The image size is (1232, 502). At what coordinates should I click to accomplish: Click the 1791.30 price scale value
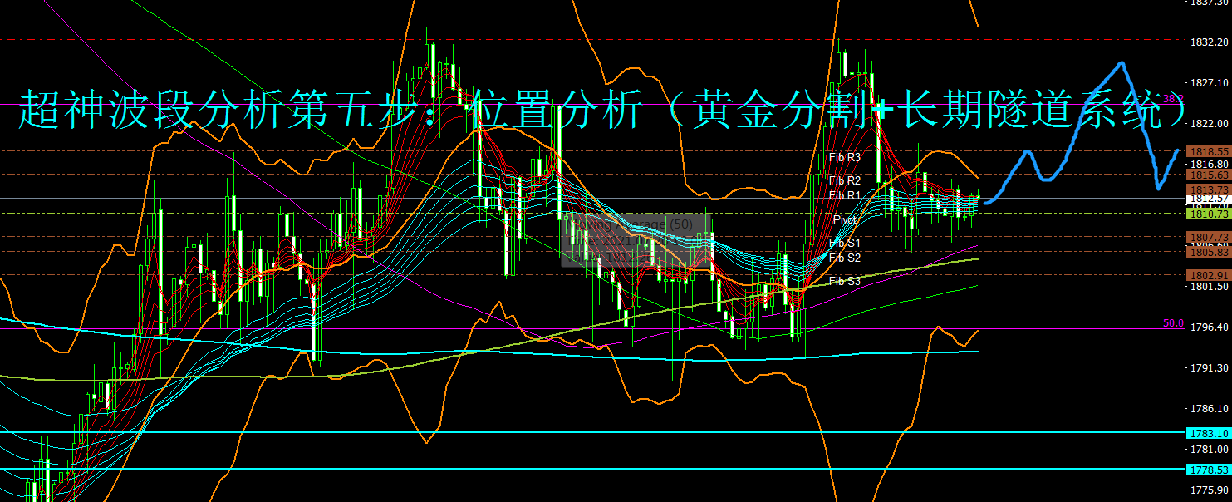coord(1210,368)
